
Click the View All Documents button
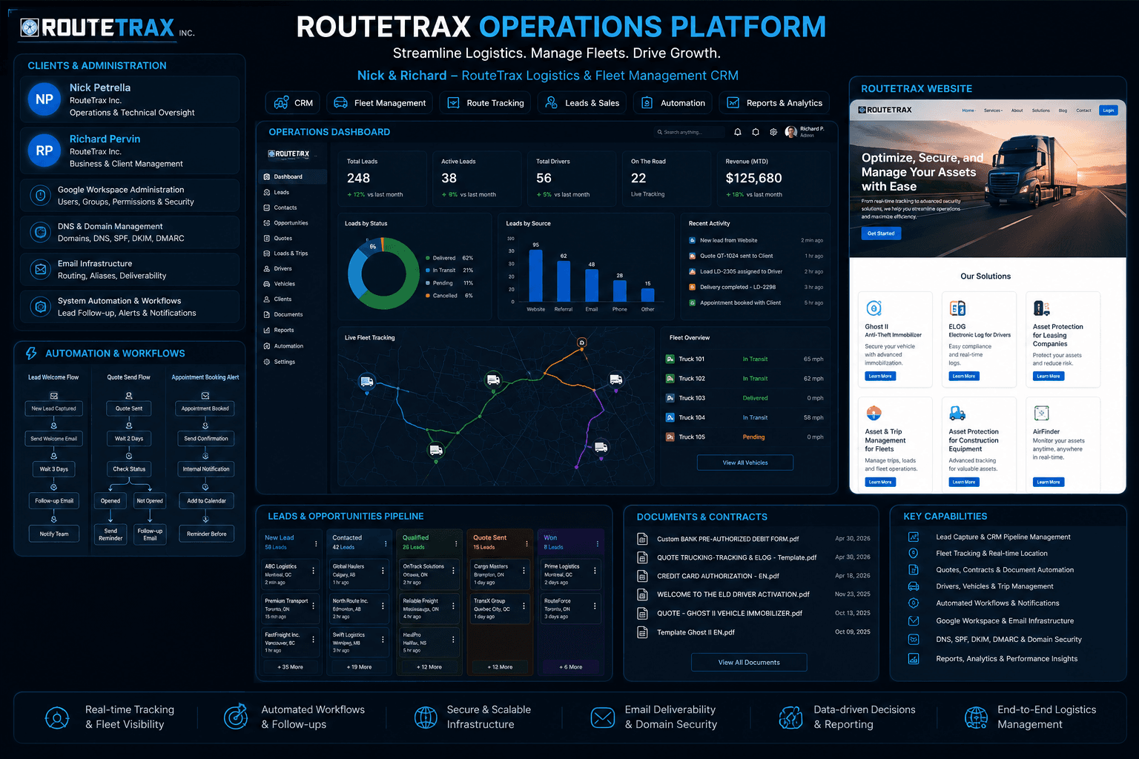click(x=749, y=663)
